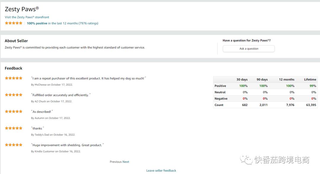Click the Count row label
Image resolution: width=320 pixels, height=174 pixels.
tap(219, 105)
